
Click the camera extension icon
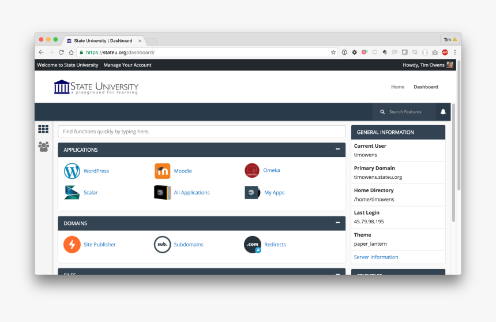pos(435,53)
